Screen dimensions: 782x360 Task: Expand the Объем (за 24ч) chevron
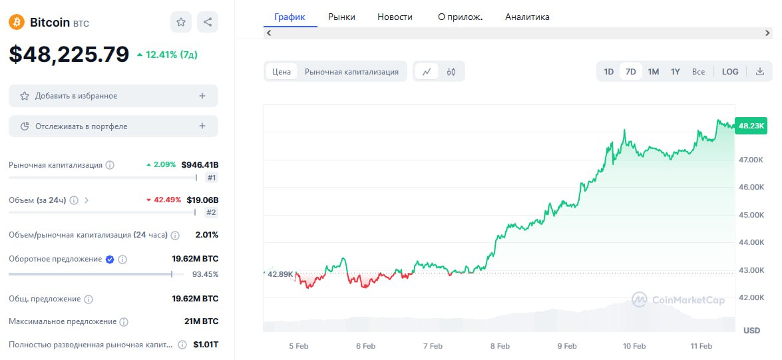(x=87, y=200)
